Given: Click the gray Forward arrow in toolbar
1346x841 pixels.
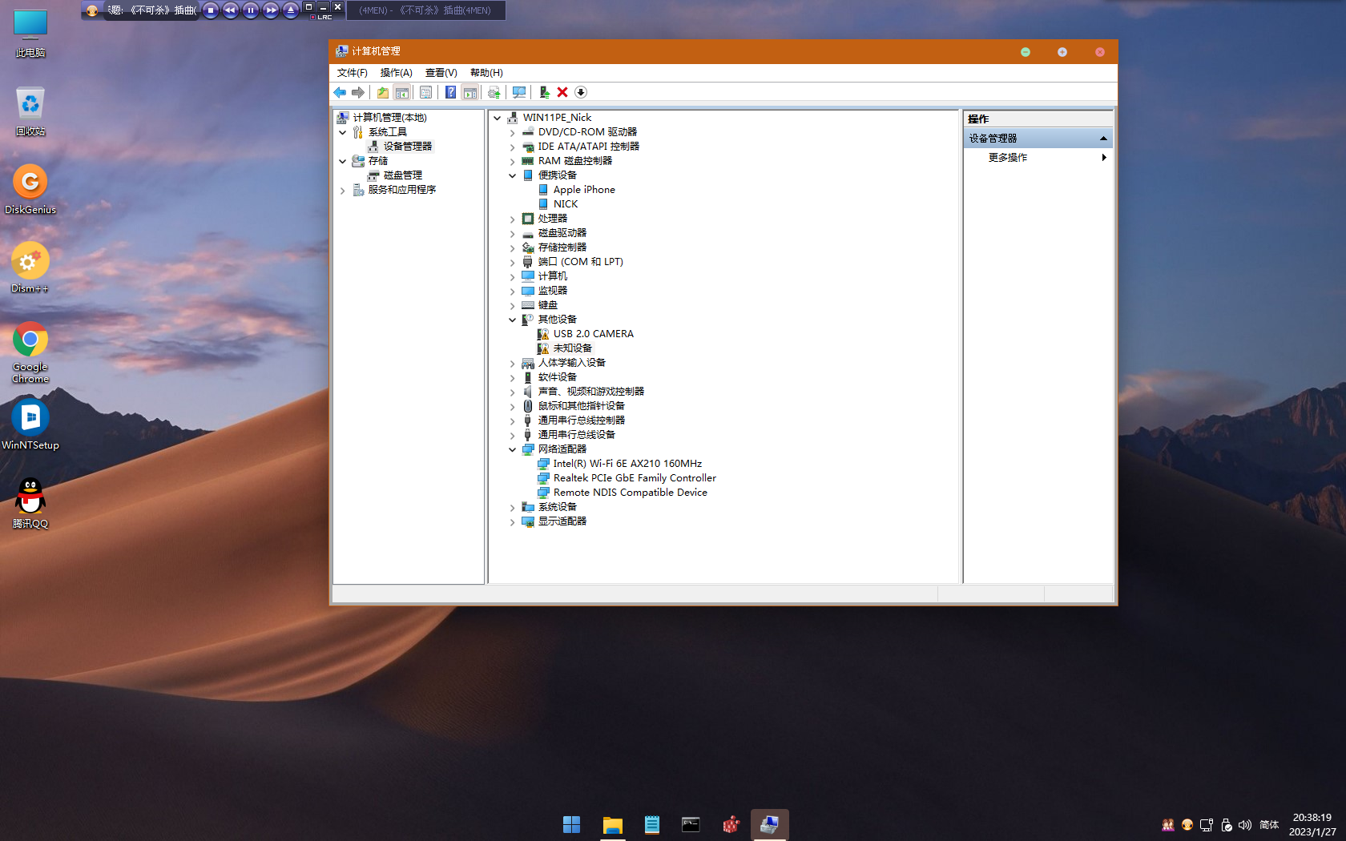Looking at the screenshot, I should coord(358,93).
